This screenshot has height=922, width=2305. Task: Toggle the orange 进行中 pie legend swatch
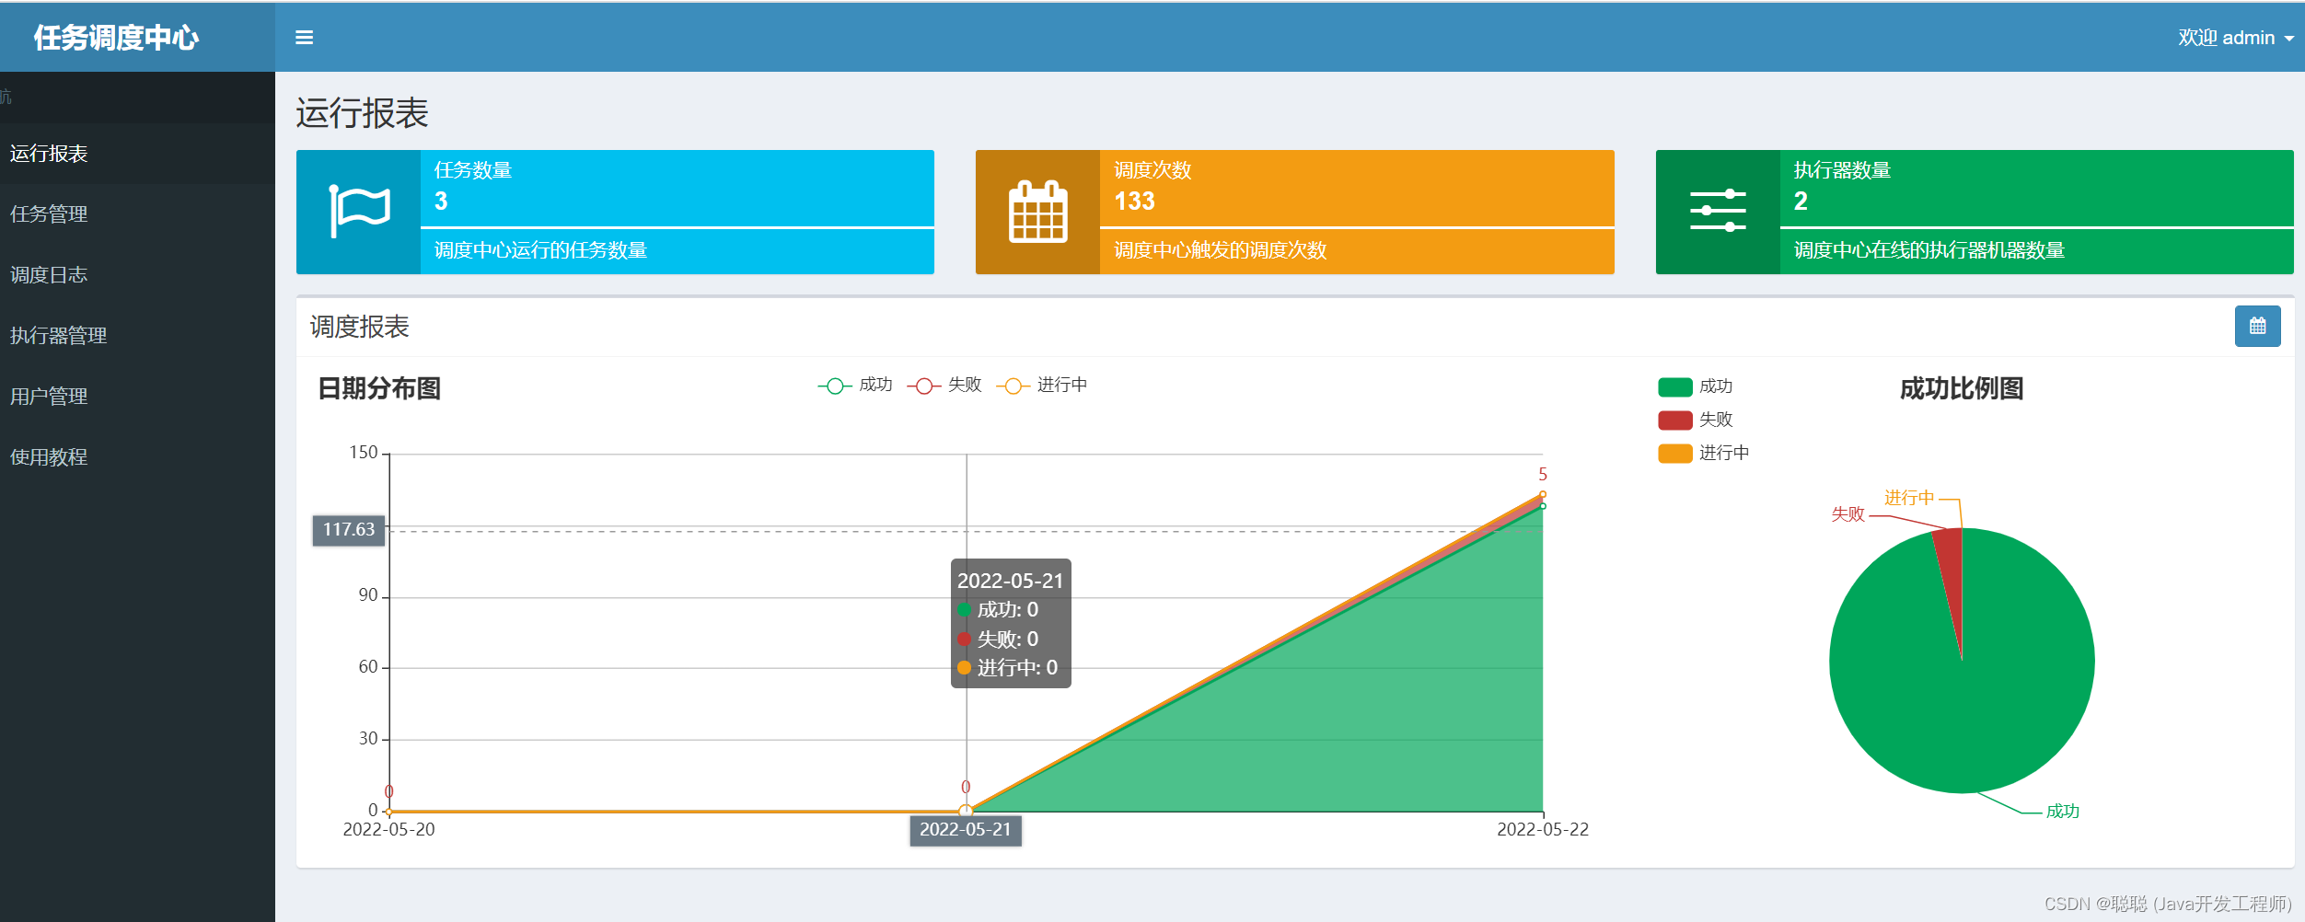click(x=1674, y=453)
